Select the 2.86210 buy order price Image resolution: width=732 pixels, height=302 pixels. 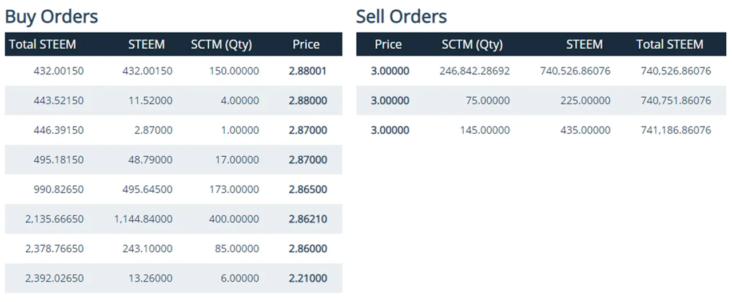coord(308,219)
